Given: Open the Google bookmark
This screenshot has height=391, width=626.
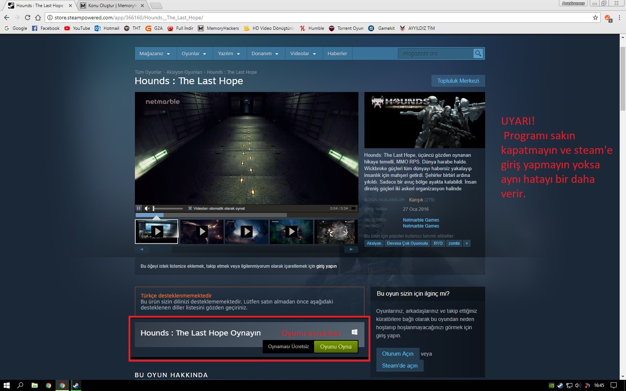Looking at the screenshot, I should point(16,28).
